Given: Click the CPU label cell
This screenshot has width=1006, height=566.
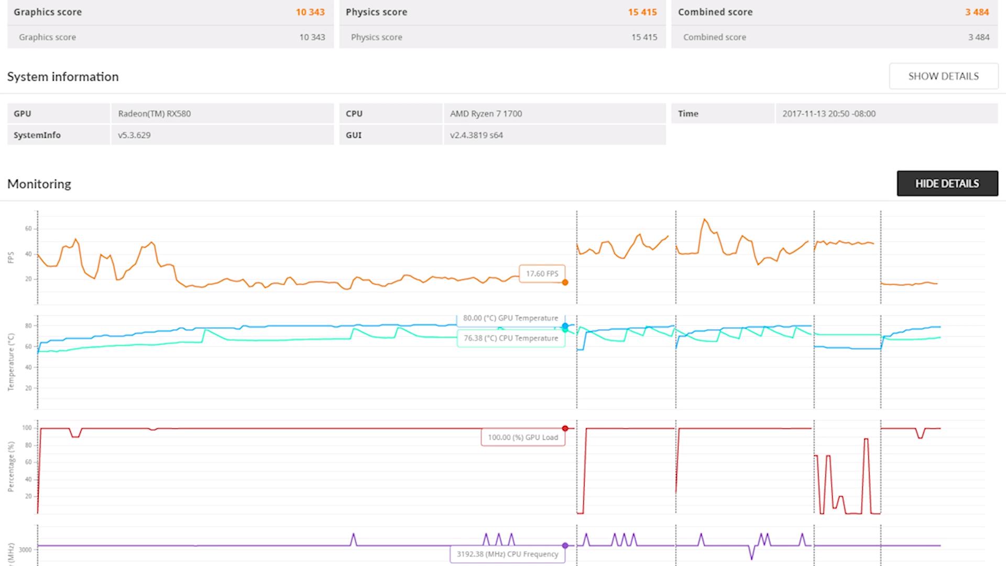Looking at the screenshot, I should coord(391,114).
